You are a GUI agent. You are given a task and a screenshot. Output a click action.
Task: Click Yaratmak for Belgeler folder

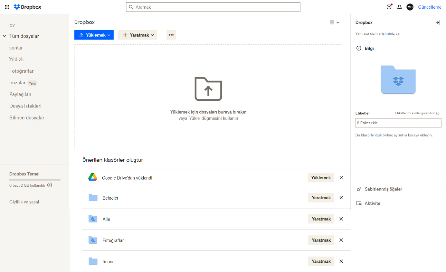pos(321,198)
